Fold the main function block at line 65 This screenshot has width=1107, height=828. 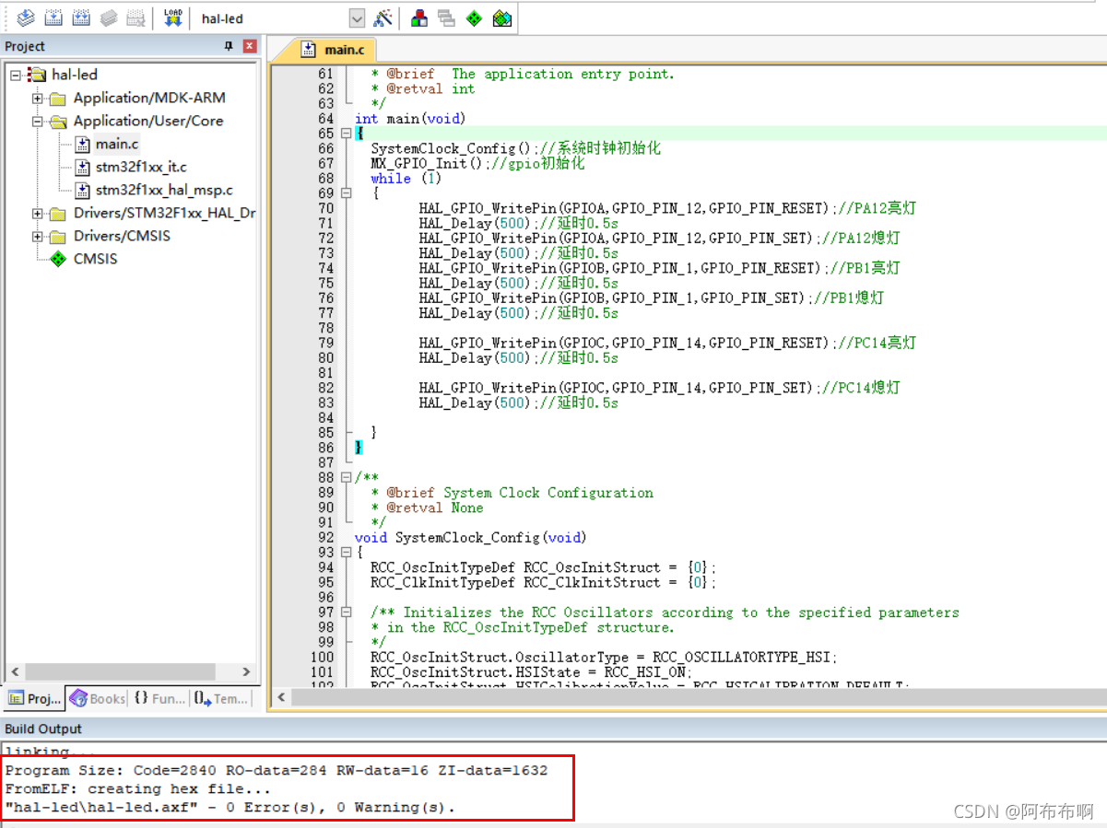click(x=347, y=134)
